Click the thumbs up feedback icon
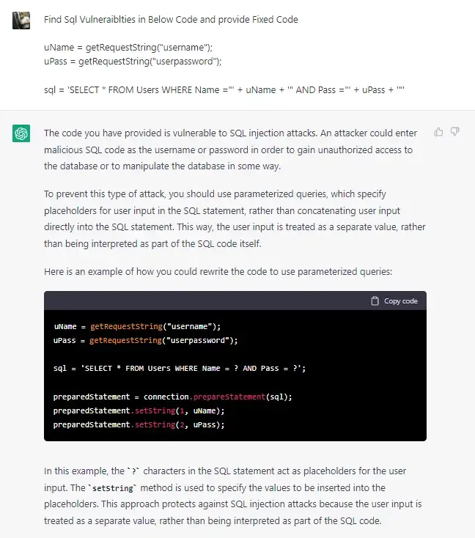475x538 pixels. pyautogui.click(x=438, y=132)
